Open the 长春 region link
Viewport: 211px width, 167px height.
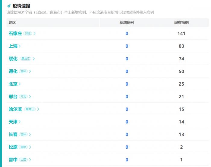pos(13,134)
